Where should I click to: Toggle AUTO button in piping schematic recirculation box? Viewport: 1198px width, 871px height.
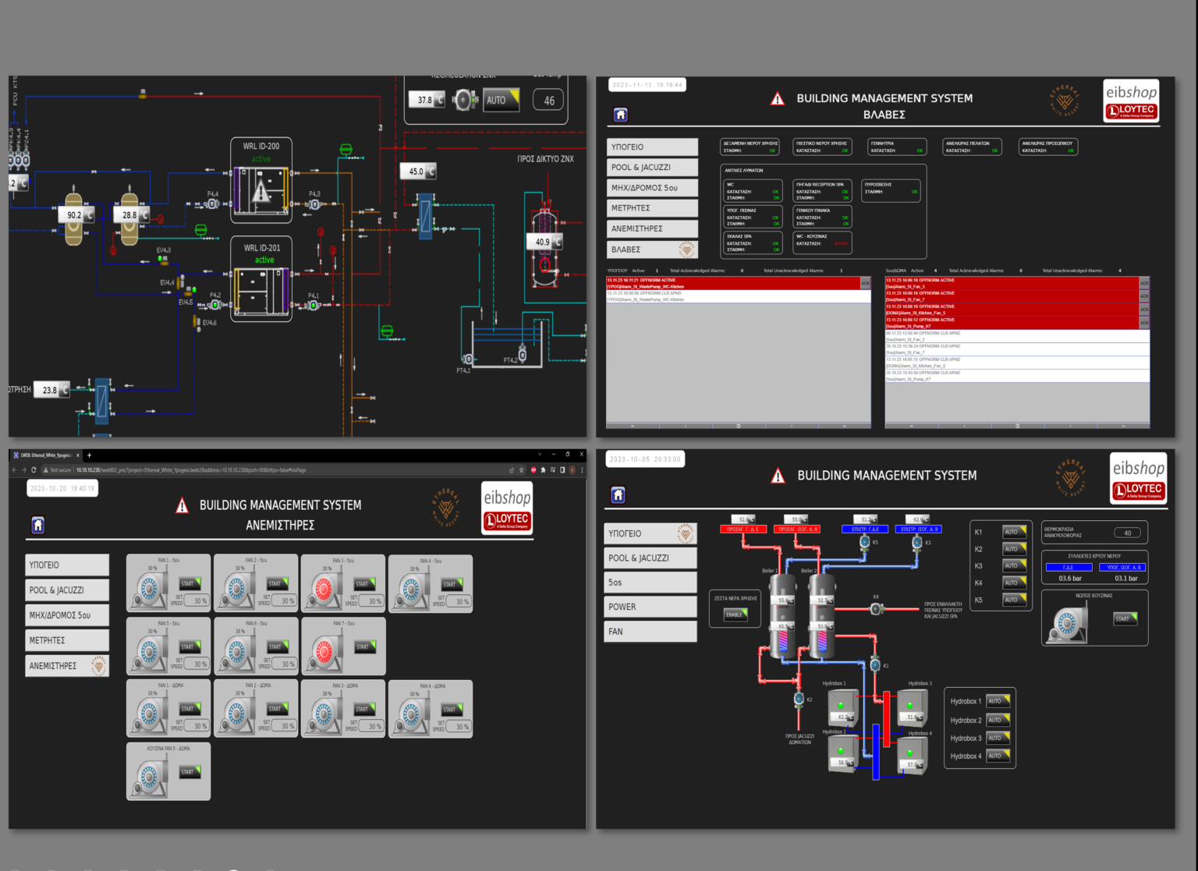[x=502, y=100]
